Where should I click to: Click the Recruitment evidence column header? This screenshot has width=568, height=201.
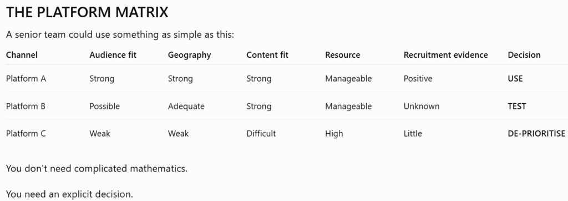446,55
